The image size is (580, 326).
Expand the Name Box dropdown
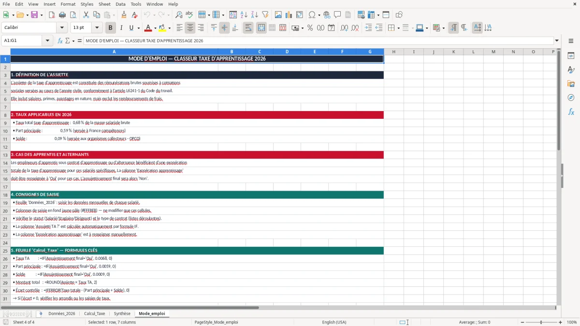pyautogui.click(x=48, y=41)
